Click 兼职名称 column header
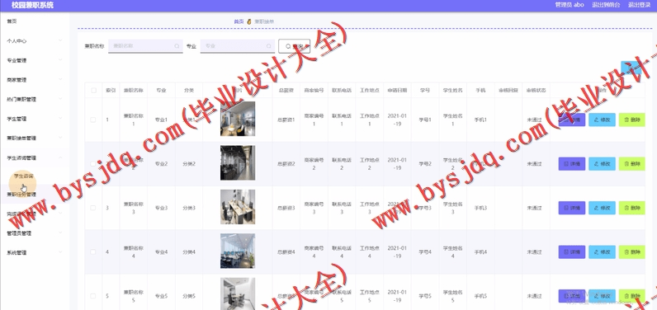Screen dimensions: 657x310 (133, 91)
